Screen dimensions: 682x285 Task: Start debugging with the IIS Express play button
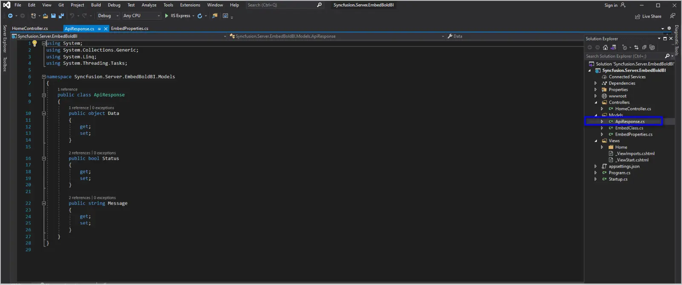pos(167,16)
